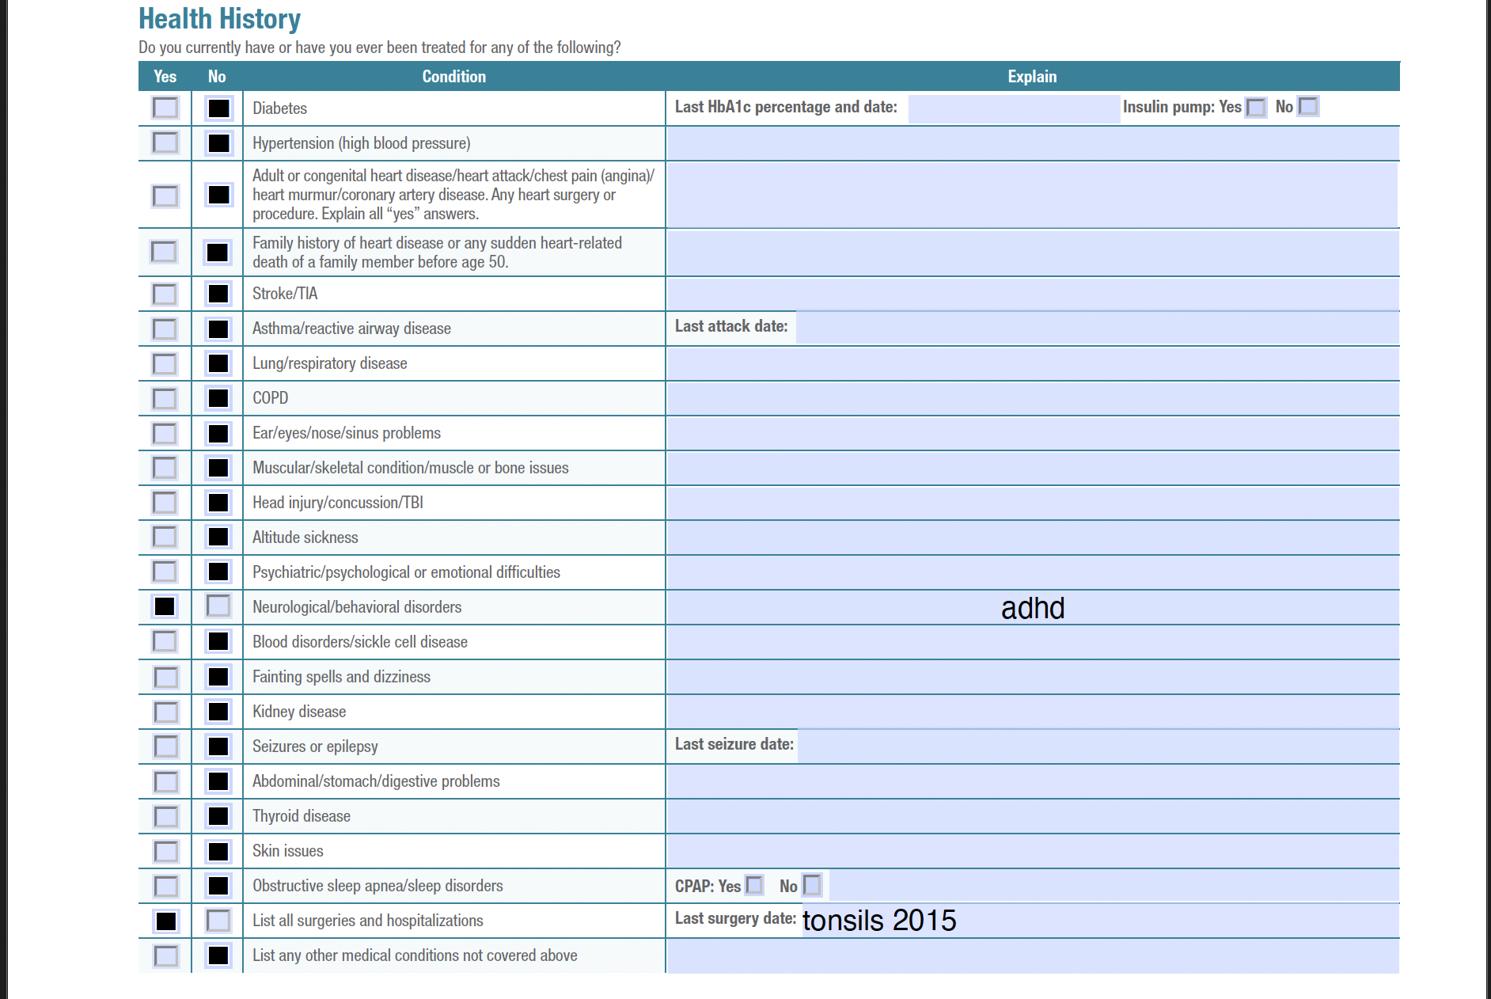Edit the 'adhd' explanation field
1491x999 pixels.
pos(1032,608)
